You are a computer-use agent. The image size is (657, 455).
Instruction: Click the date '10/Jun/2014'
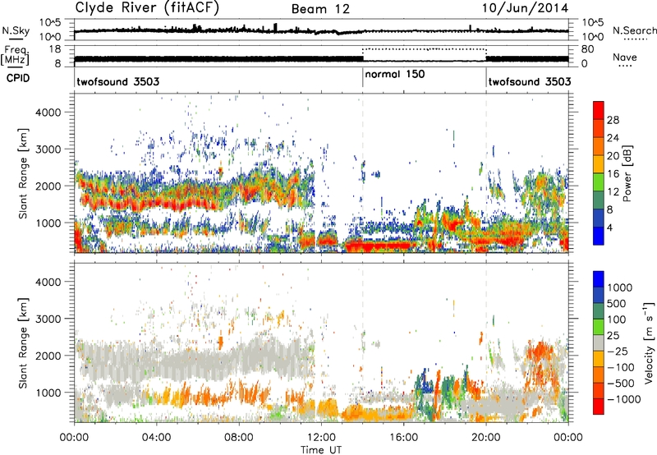(525, 8)
